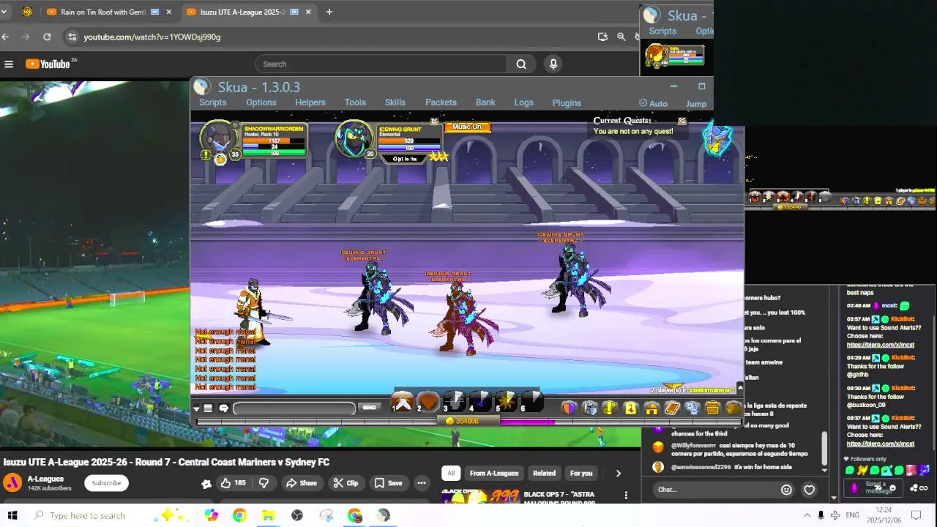Viewport: 937px width, 527px height.
Task: Open game settings gear icon
Action: point(693,408)
